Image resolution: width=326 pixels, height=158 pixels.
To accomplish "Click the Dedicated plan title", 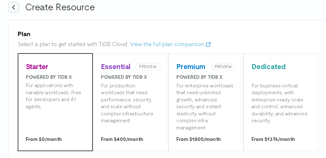I will 269,67.
